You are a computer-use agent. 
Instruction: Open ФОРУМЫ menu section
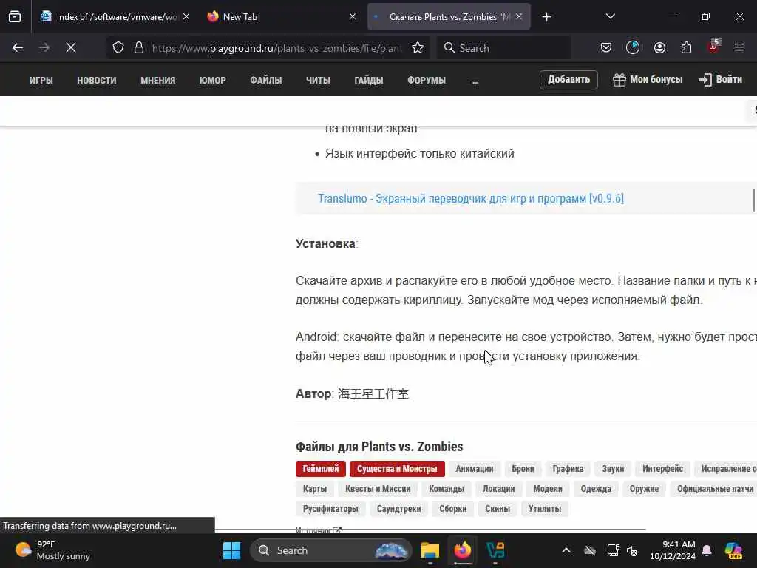pos(427,80)
